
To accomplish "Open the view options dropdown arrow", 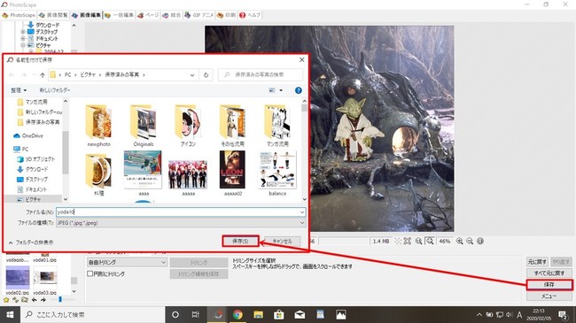I will click(281, 90).
